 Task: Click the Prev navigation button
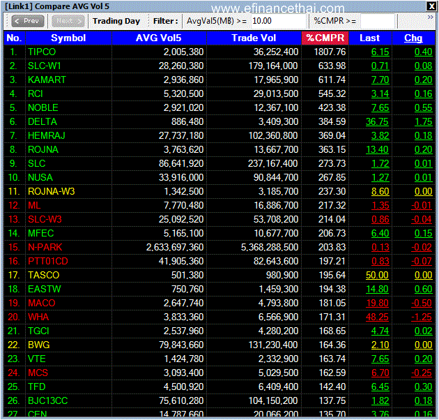coord(28,21)
